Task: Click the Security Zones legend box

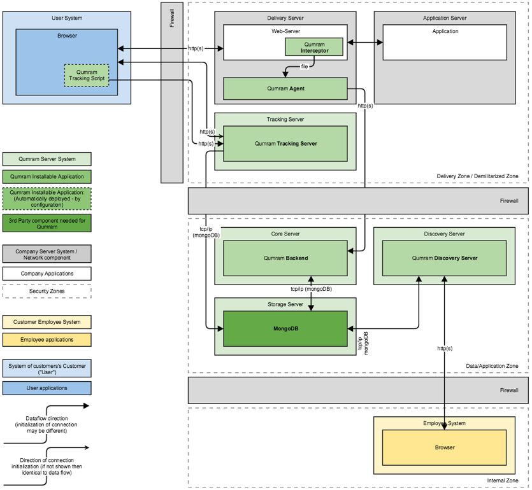Action: (47, 291)
